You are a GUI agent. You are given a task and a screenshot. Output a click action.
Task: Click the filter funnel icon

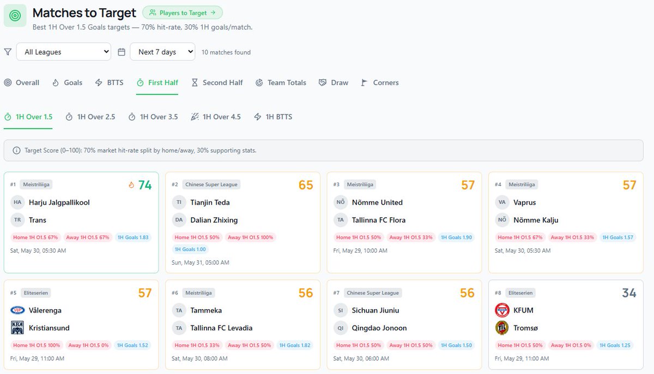coord(8,52)
